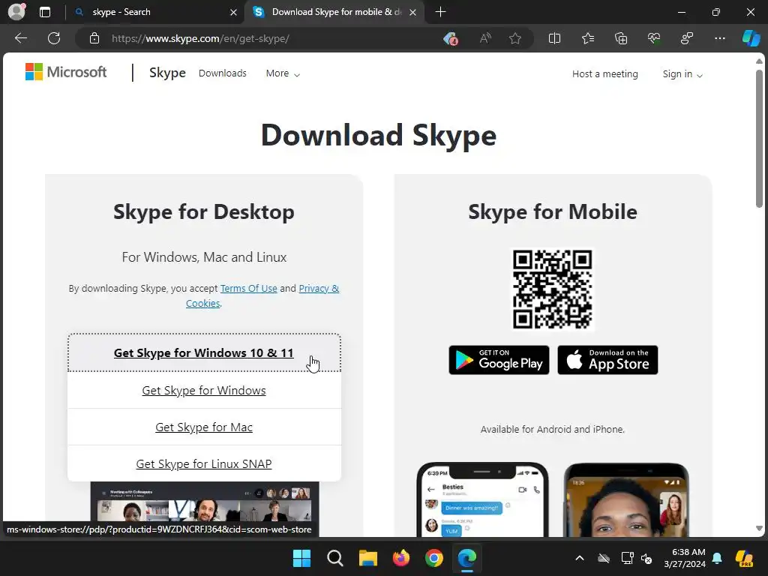768x576 pixels.
Task: Click the Skype mobile QR code
Action: coord(553,289)
